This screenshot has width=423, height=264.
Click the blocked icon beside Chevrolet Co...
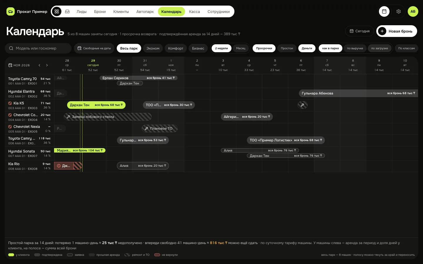tap(10, 115)
